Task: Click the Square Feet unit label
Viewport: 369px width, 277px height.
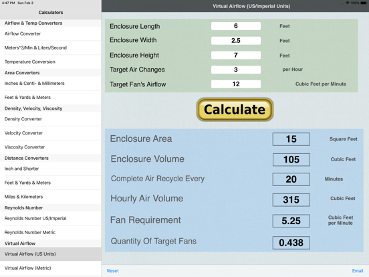Action: (344, 139)
